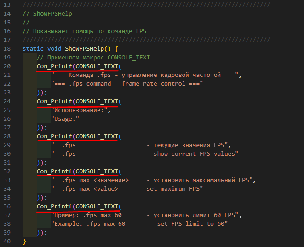Click Con_Printf call on line 36

click(x=55, y=206)
